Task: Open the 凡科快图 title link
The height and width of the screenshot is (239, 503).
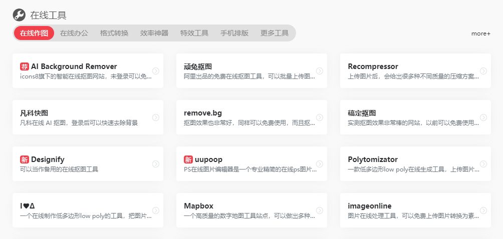Action: [34, 113]
